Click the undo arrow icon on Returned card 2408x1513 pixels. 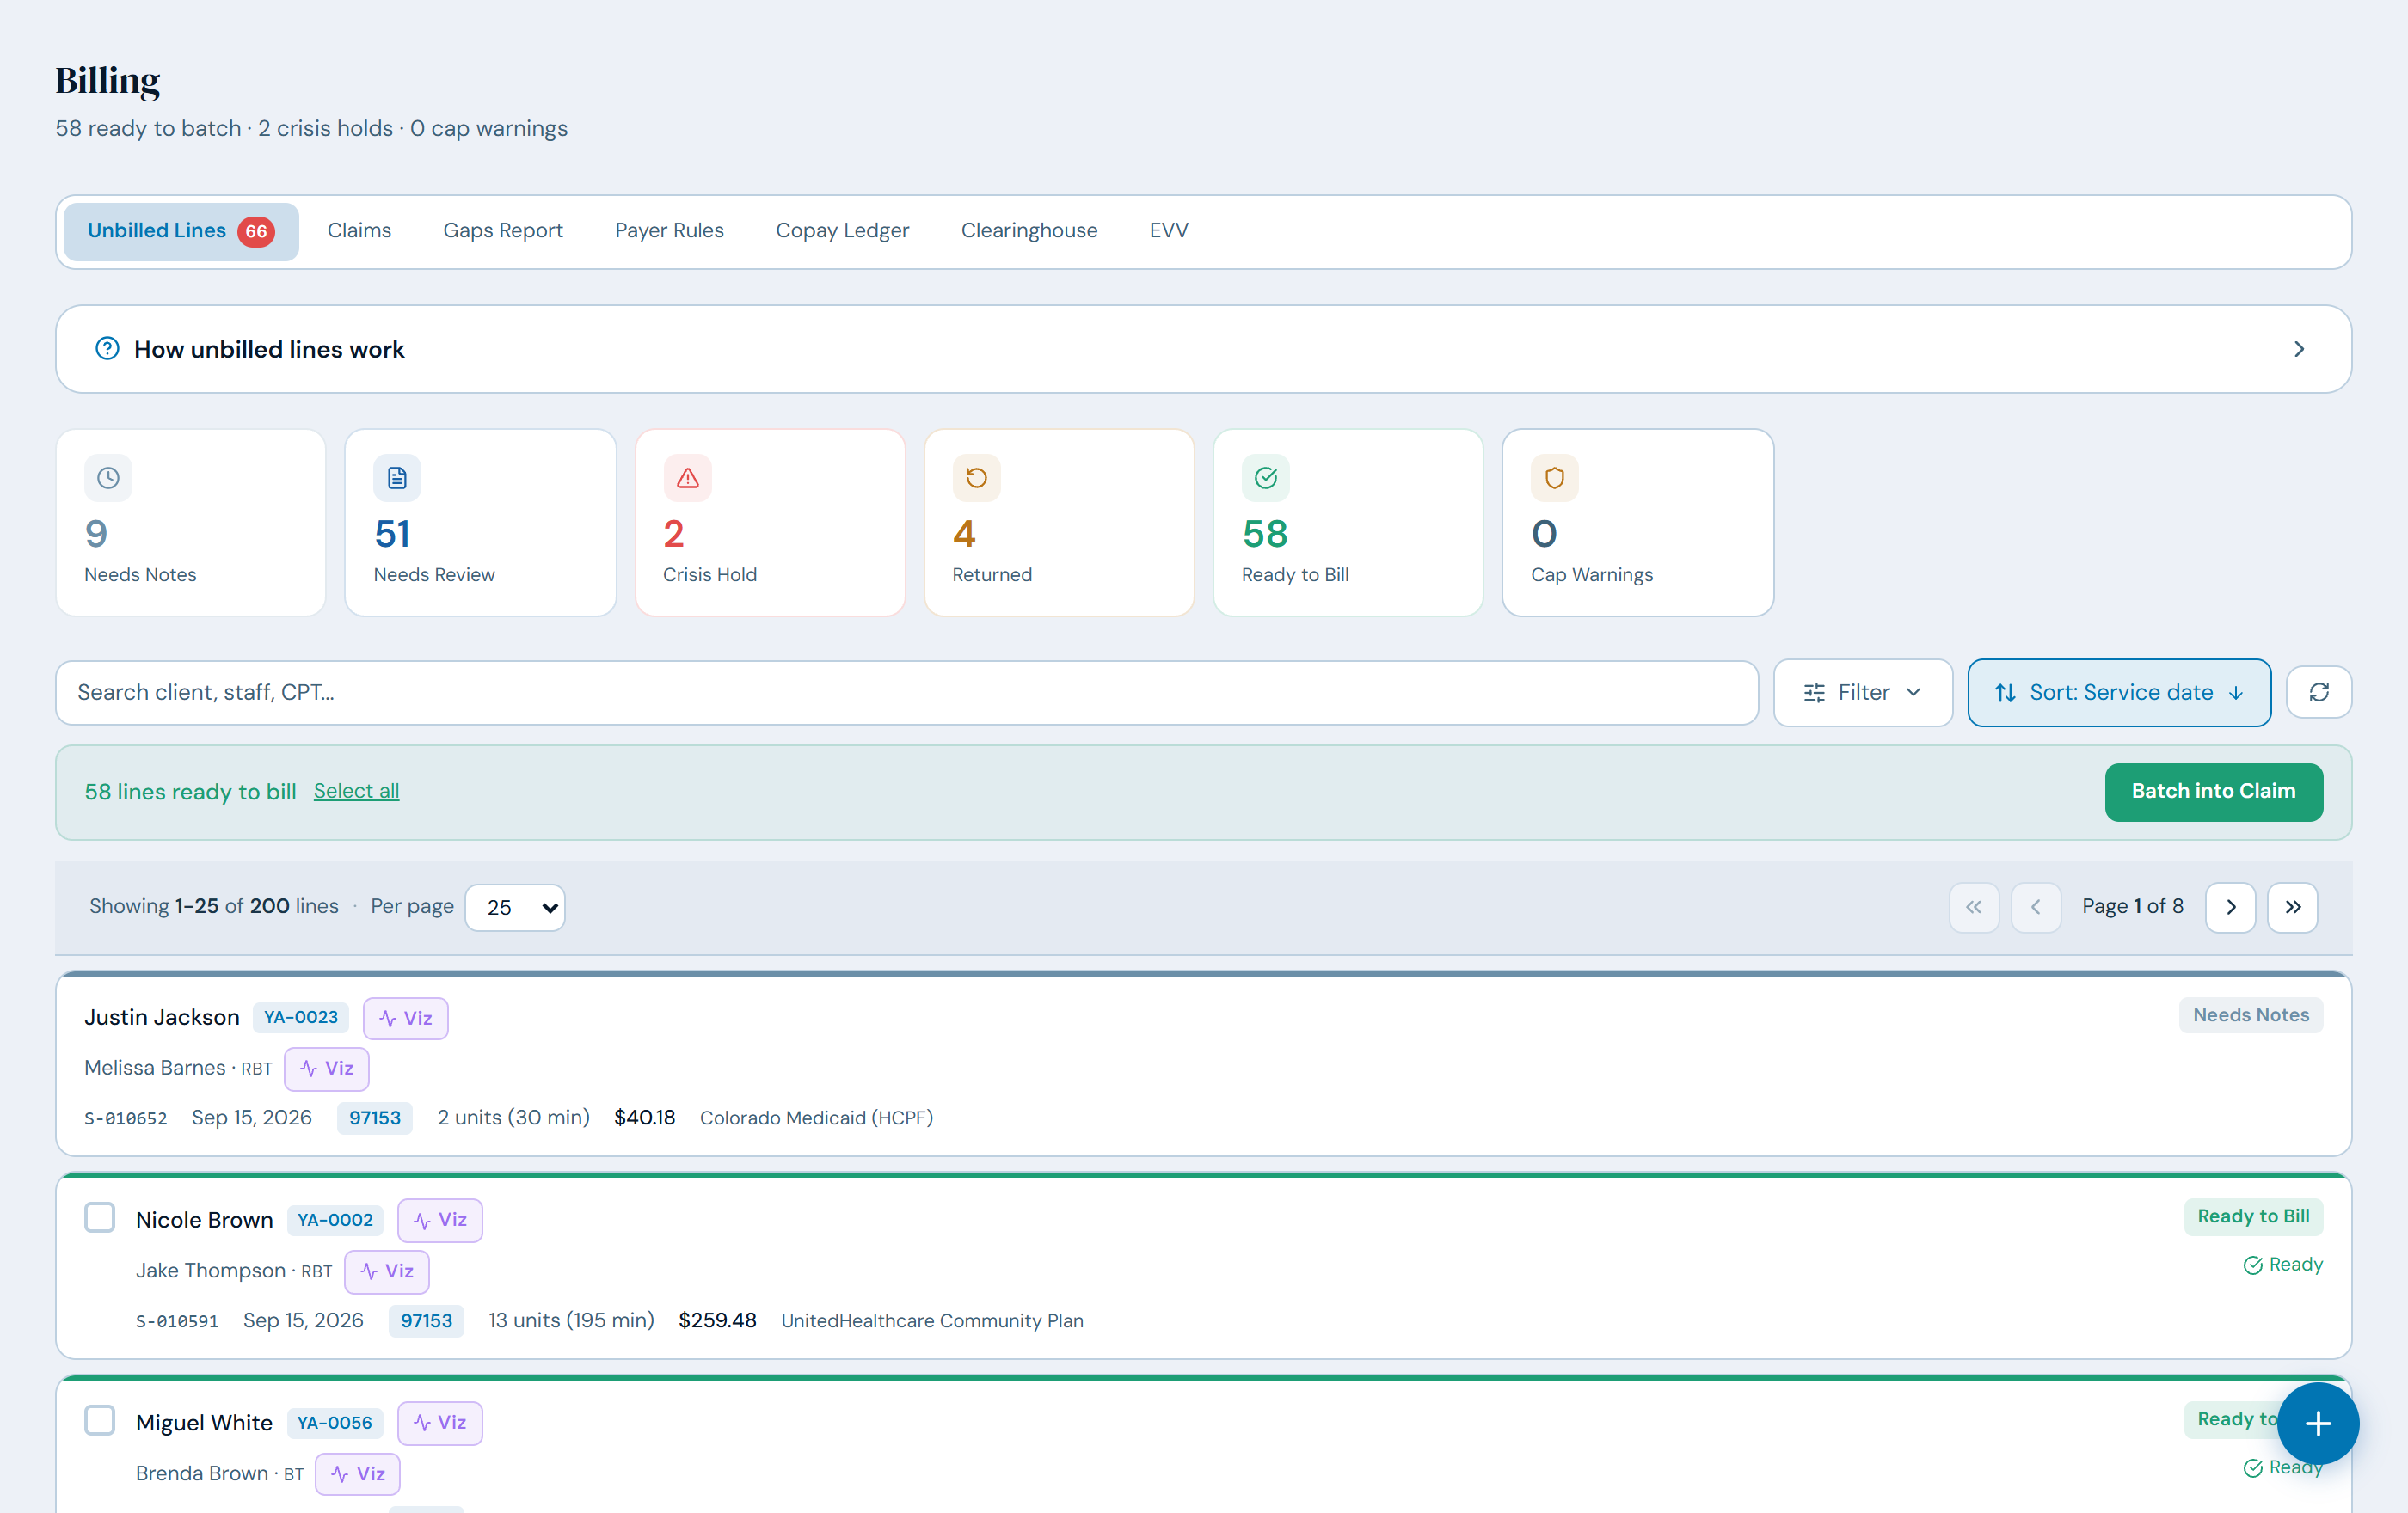[976, 478]
